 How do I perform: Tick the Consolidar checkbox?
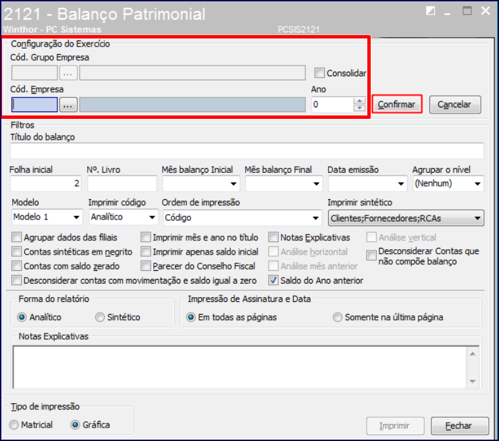click(x=319, y=73)
